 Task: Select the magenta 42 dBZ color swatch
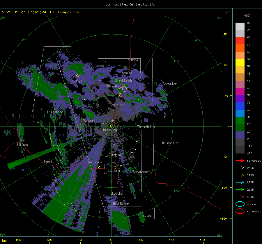[240, 91]
